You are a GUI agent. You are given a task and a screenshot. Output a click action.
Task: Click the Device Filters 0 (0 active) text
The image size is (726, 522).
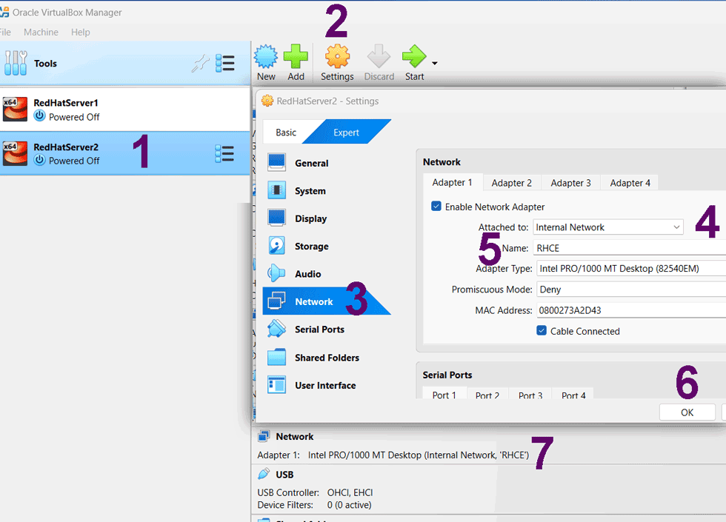(314, 505)
